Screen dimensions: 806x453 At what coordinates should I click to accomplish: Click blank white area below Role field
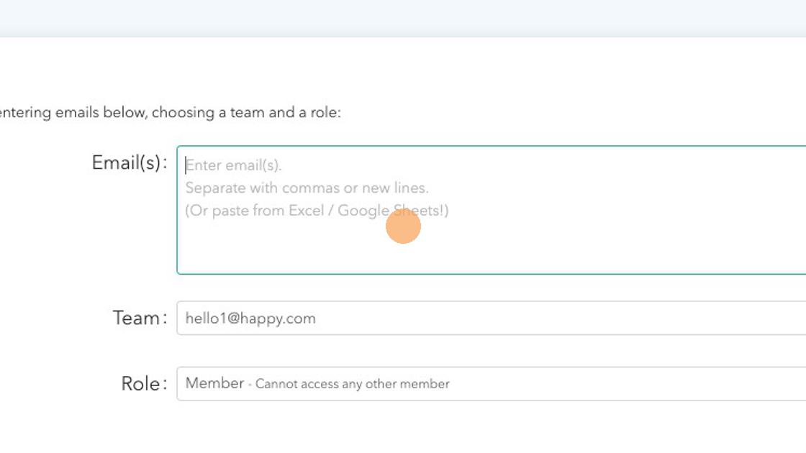tap(432, 428)
